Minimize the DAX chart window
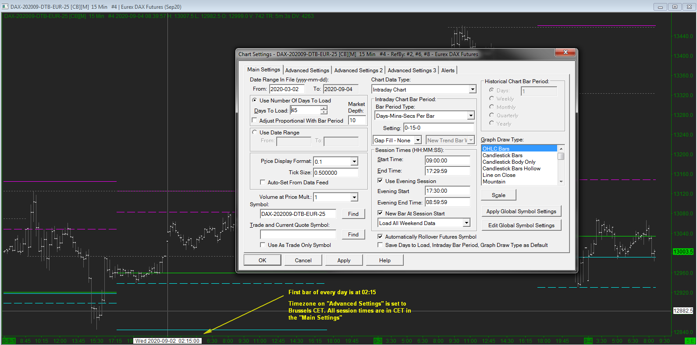697x345 pixels. pyautogui.click(x=660, y=7)
